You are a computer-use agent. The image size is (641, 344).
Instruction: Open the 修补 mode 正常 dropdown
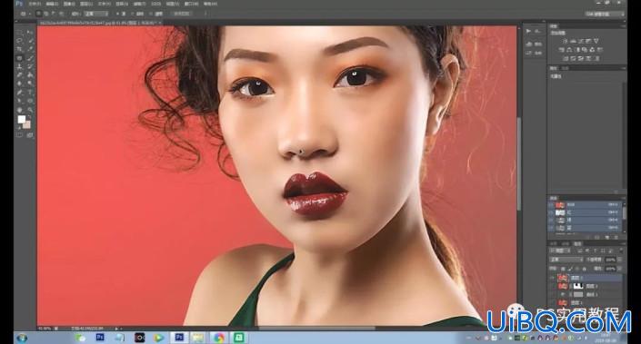[96, 14]
